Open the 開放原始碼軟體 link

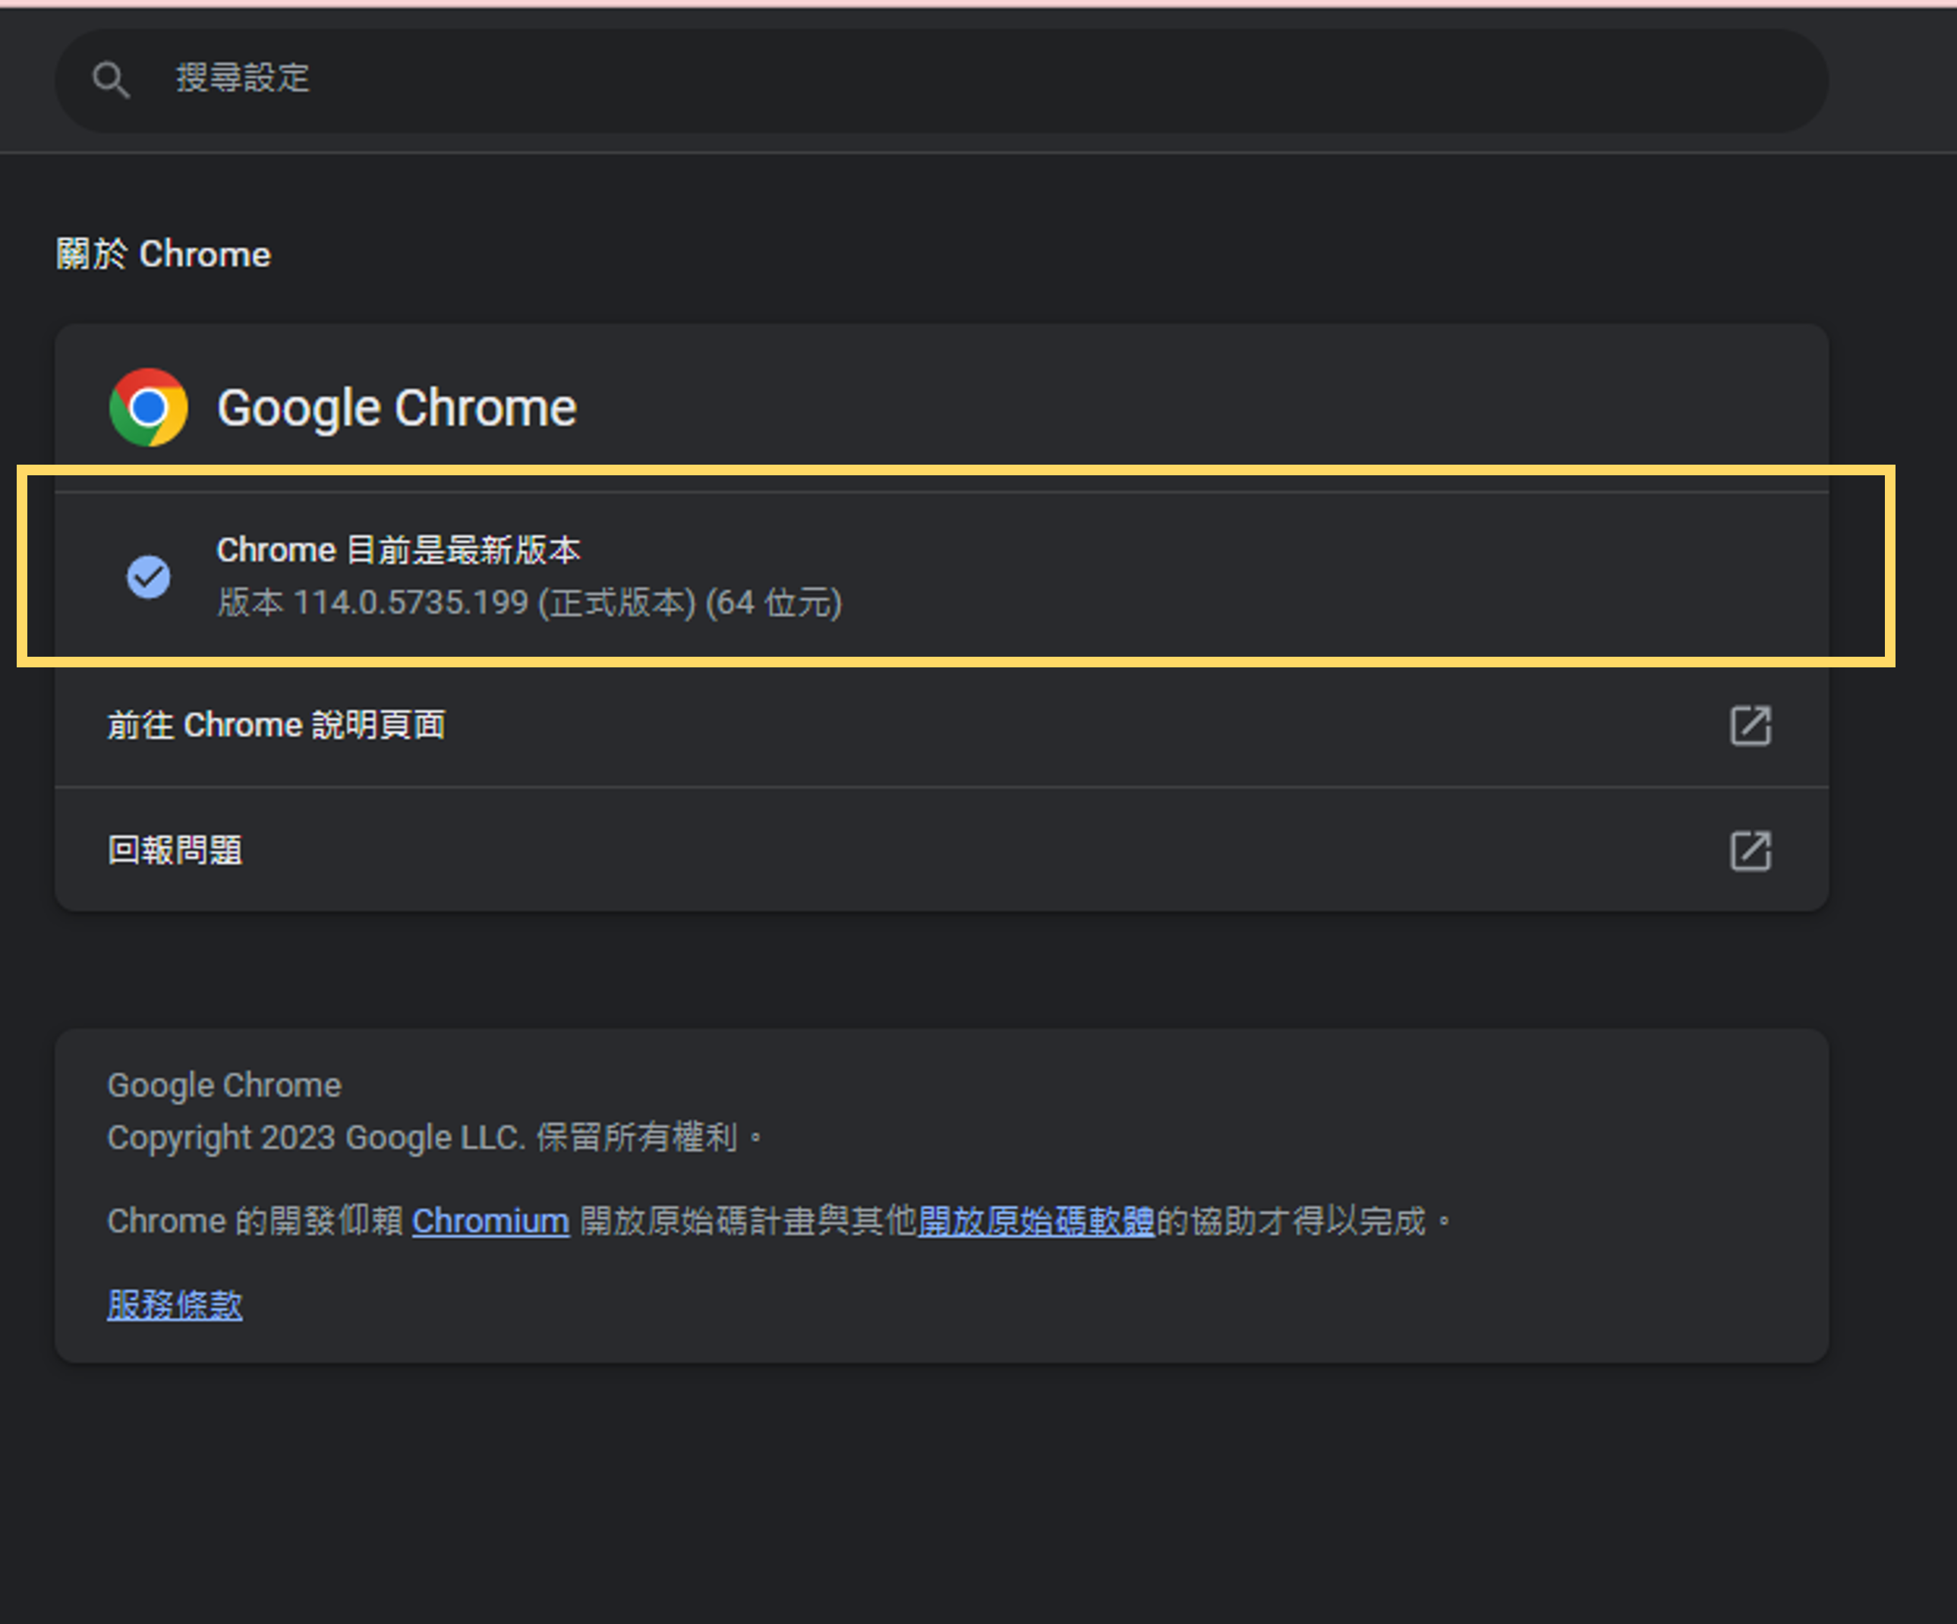coord(1035,1222)
